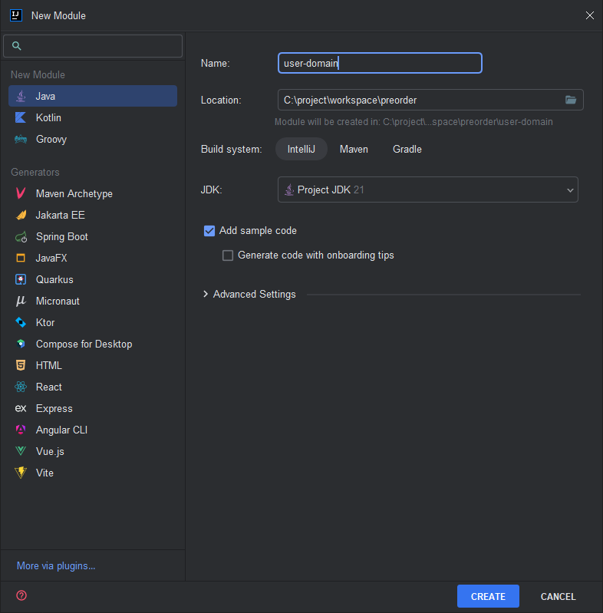This screenshot has height=613, width=603.
Task: Select Express generator entry
Action: (x=93, y=408)
